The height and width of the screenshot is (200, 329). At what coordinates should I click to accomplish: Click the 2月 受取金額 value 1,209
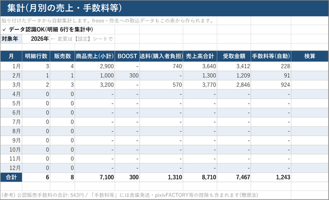coord(243,76)
